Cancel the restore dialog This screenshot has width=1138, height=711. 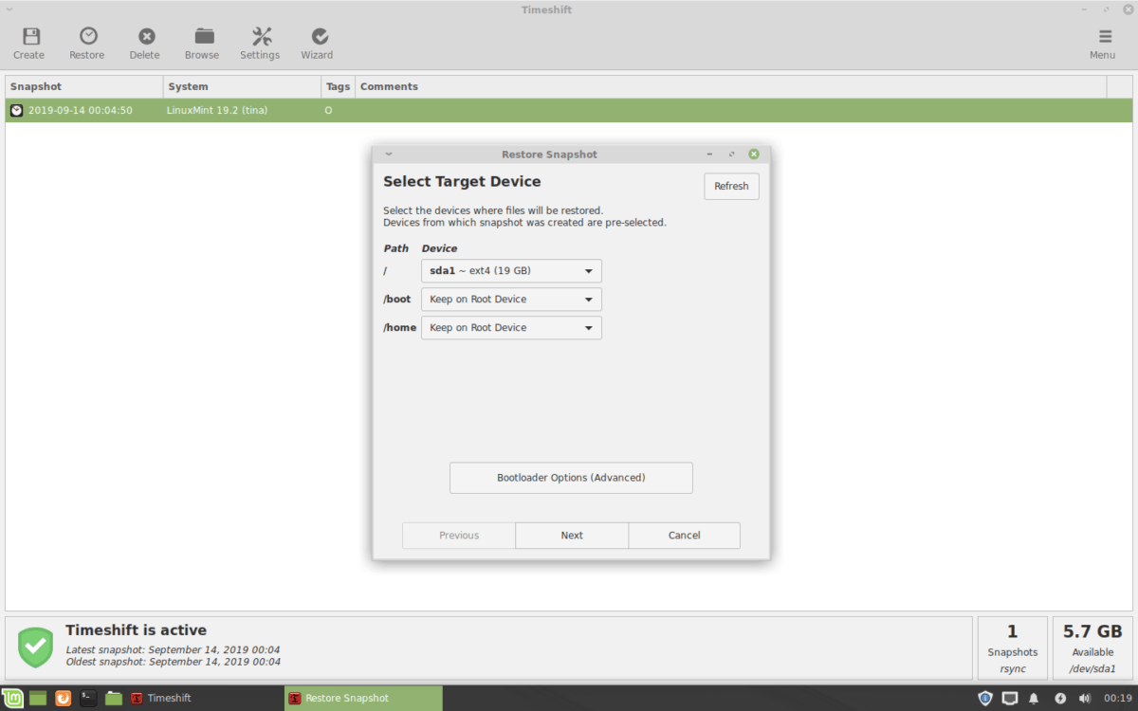coord(684,536)
